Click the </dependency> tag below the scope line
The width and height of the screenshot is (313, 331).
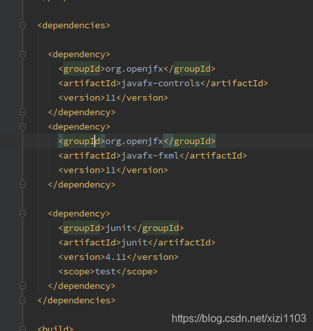coord(82,286)
